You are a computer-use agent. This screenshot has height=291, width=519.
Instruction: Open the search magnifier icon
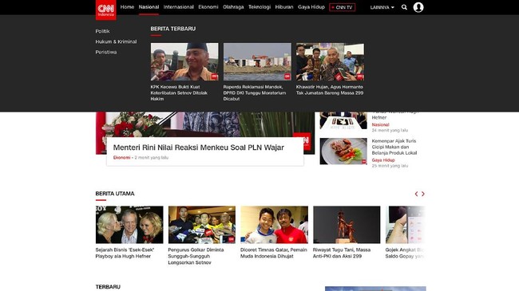pyautogui.click(x=404, y=7)
